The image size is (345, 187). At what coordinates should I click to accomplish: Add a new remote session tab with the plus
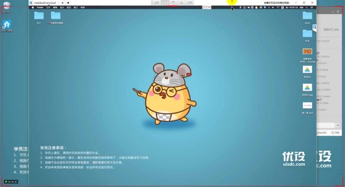point(68,3)
